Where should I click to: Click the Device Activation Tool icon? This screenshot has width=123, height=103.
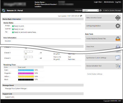pos(118,66)
